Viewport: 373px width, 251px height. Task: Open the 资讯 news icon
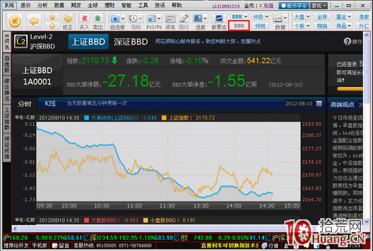[x=170, y=22]
